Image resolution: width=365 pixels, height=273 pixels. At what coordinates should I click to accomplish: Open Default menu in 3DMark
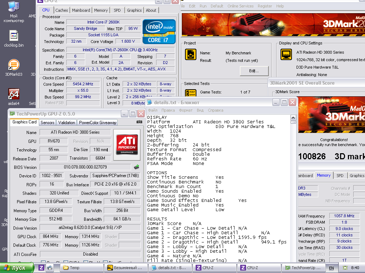(217, 6)
